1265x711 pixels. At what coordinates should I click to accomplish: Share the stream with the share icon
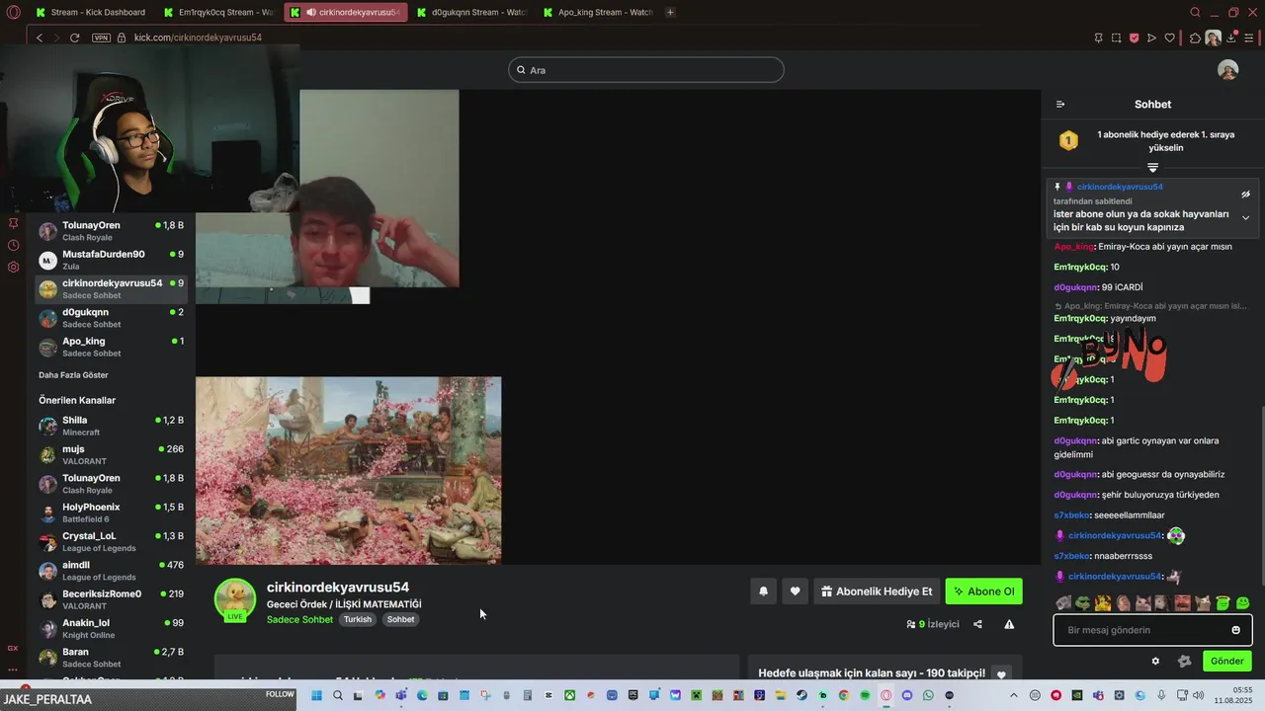point(977,624)
